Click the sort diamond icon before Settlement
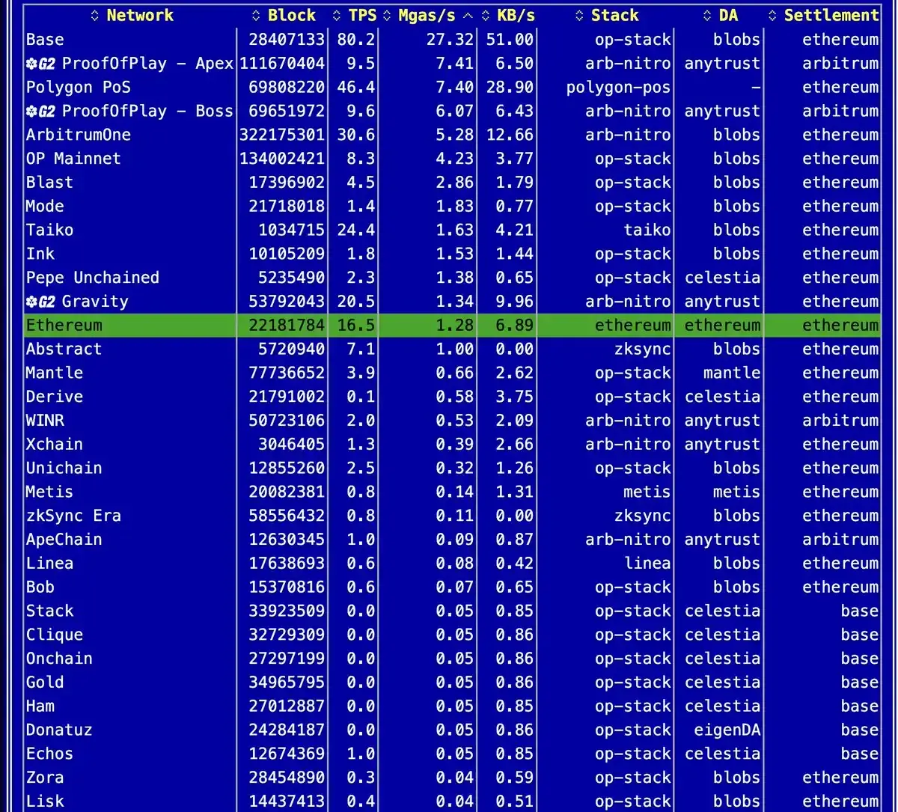Screen dimensions: 898x812 [x=773, y=16]
